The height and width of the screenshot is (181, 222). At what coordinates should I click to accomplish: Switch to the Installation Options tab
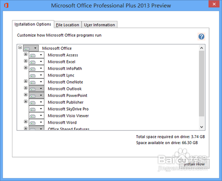pos(33,24)
